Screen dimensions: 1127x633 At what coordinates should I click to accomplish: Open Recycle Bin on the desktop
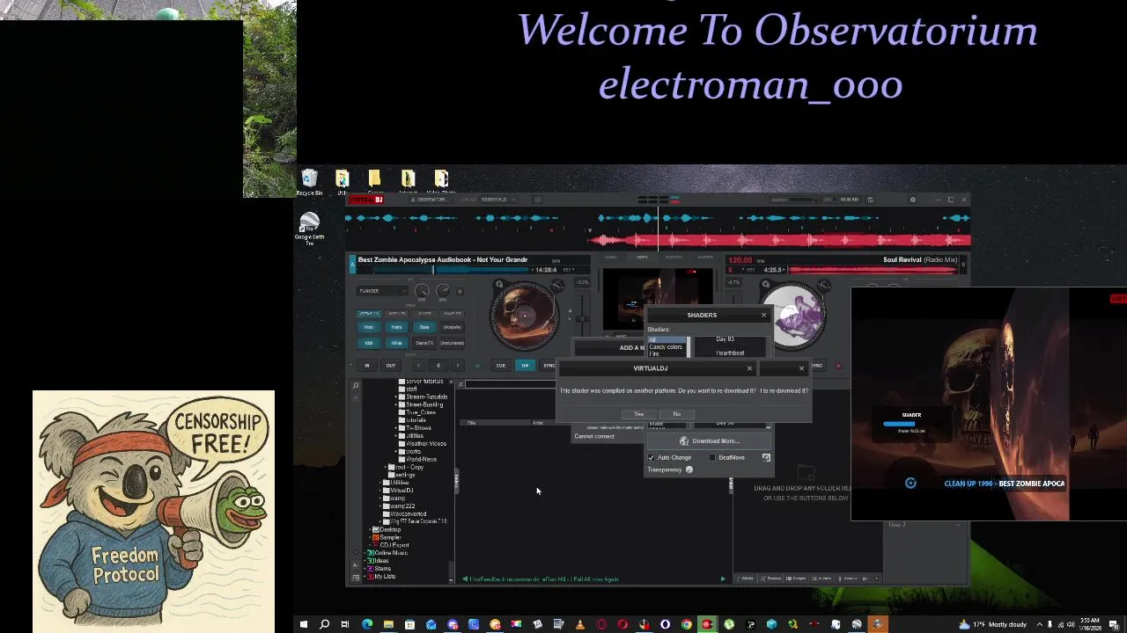(309, 183)
